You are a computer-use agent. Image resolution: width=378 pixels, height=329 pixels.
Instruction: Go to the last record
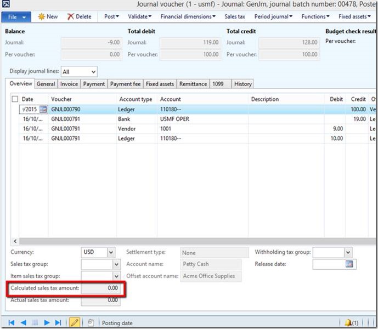click(58, 322)
